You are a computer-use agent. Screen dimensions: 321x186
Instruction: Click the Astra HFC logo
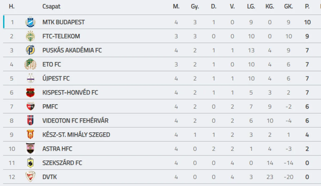tap(30, 149)
